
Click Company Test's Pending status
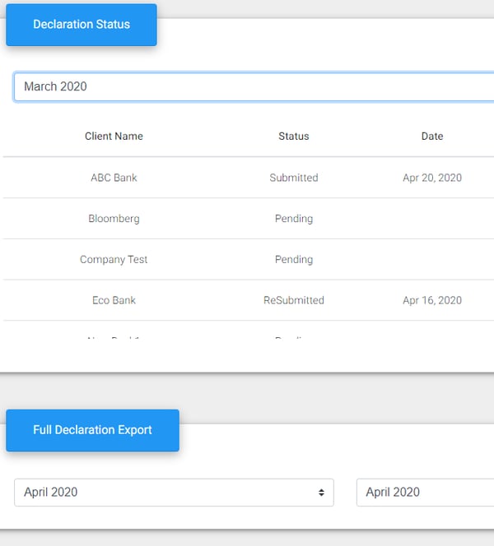tap(294, 259)
